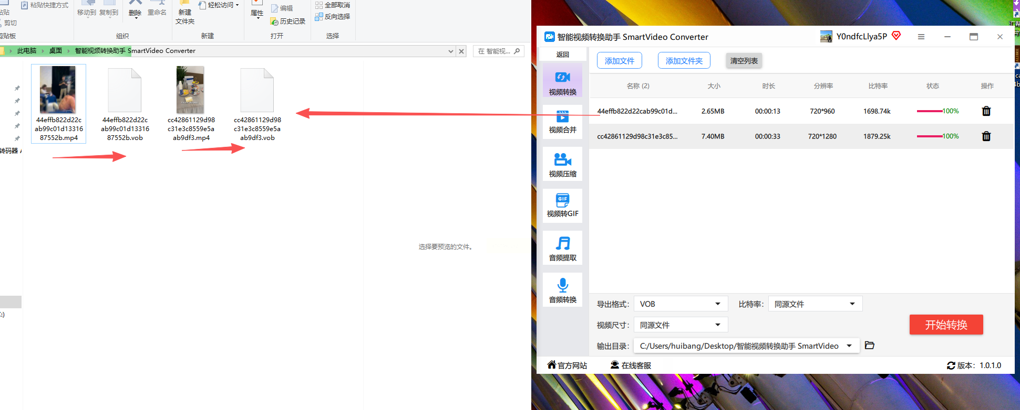1020x410 pixels.
Task: Click 新建文件夹 in the Explorer ribbon
Action: (185, 13)
